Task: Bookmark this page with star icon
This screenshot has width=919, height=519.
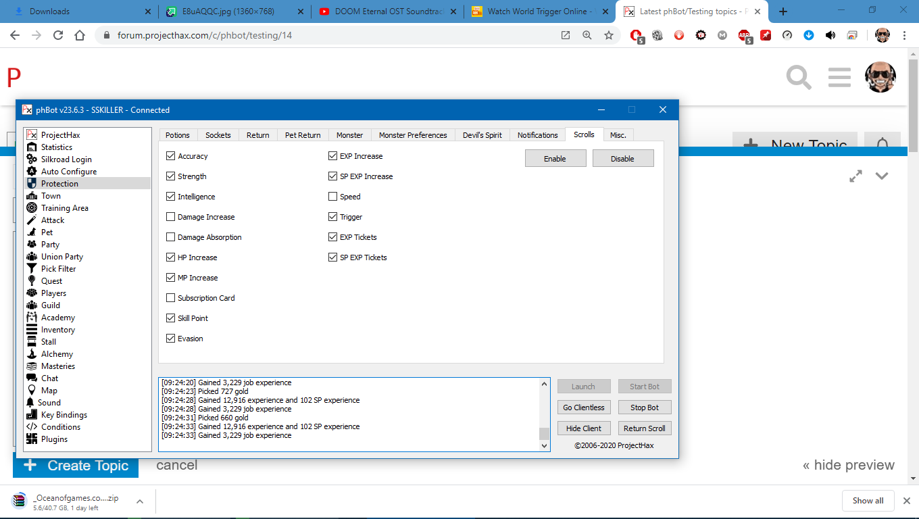Action: pyautogui.click(x=609, y=35)
